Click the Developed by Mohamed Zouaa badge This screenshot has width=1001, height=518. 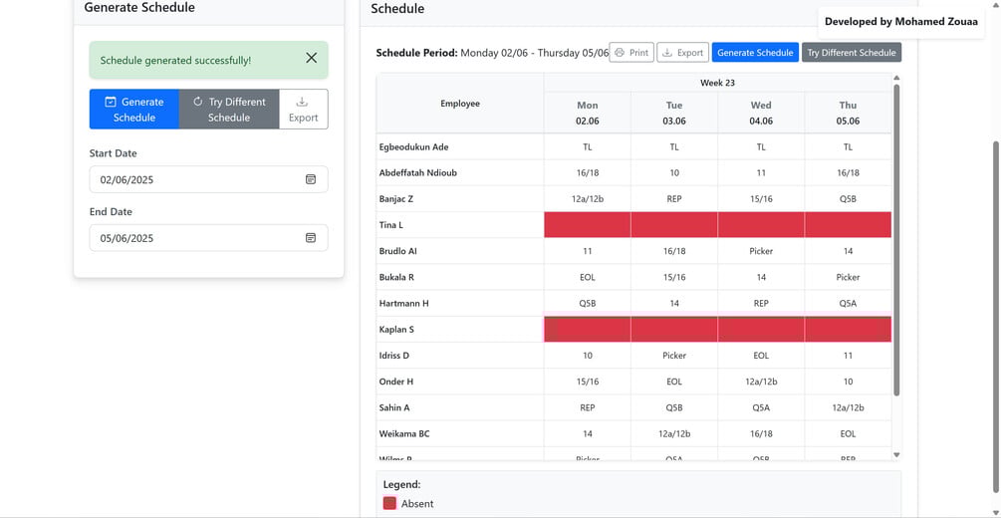900,22
